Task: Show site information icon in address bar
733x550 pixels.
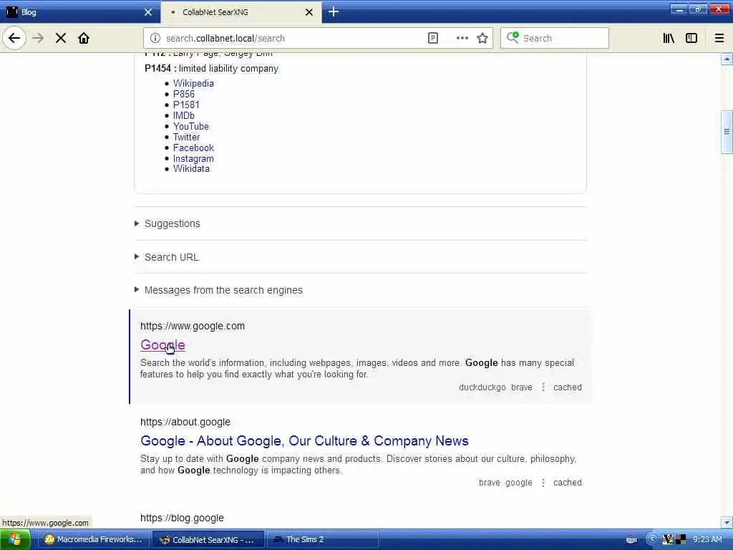Action: tap(155, 38)
